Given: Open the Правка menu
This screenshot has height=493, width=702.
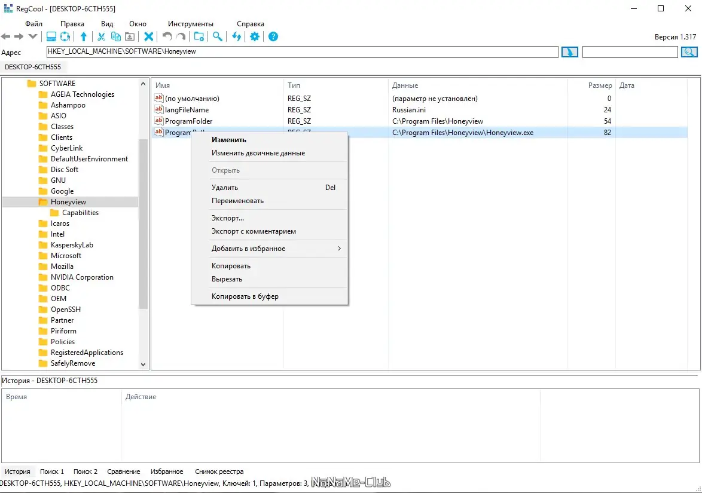Looking at the screenshot, I should [72, 24].
